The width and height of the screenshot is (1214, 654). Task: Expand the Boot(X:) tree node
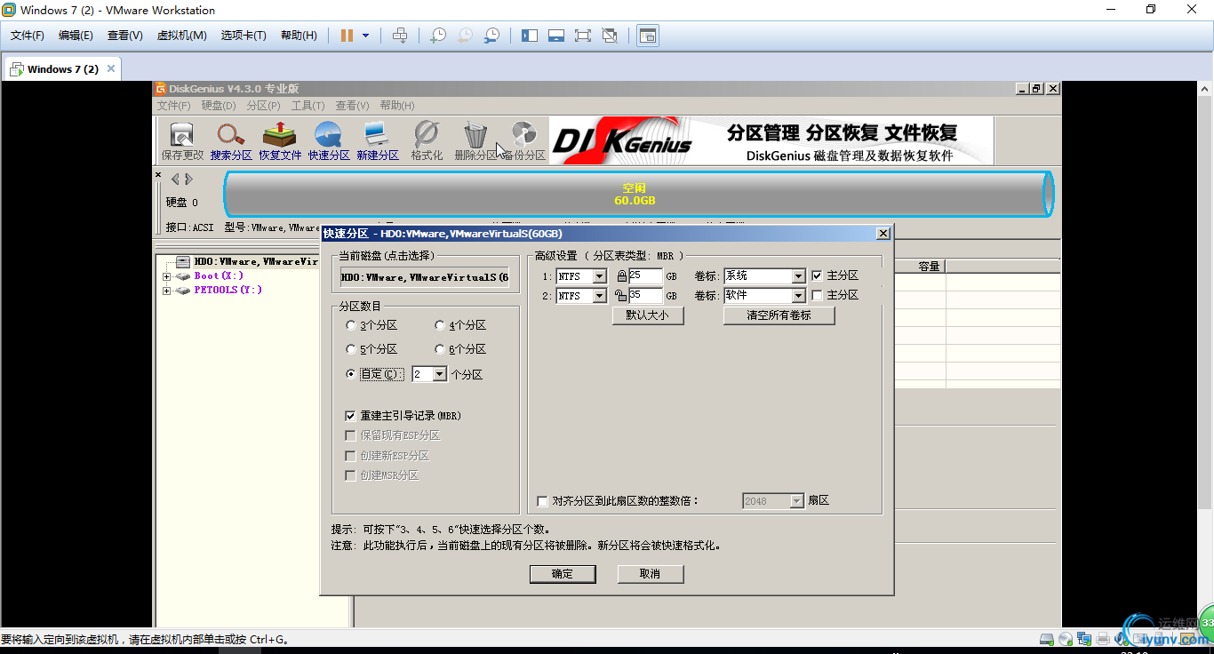[166, 276]
